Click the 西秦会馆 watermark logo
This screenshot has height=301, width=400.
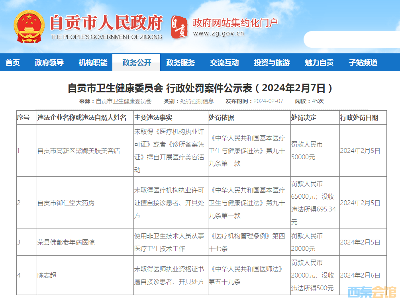[x=372, y=292]
